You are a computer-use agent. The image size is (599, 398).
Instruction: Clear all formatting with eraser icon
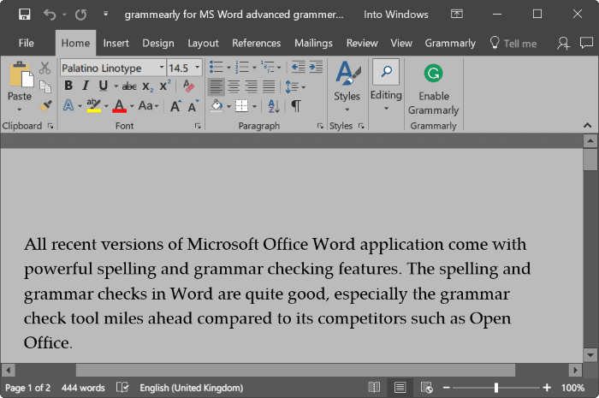click(x=188, y=86)
